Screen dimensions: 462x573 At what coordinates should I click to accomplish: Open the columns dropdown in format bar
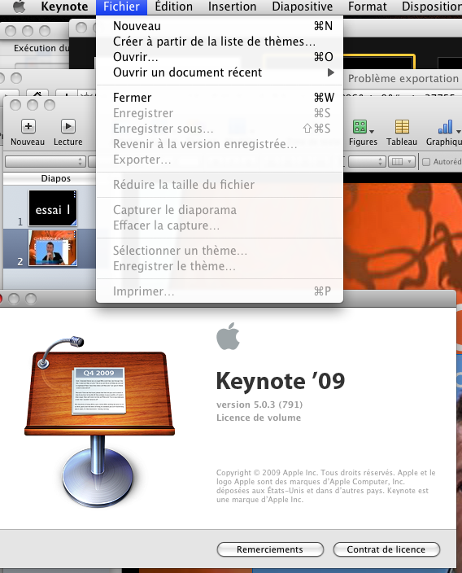point(402,161)
